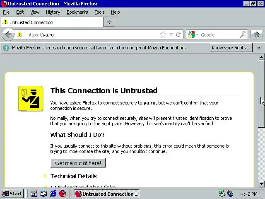Screen dimensions: 265x199
Task: Click the Get me out of here! button
Action: coord(78,163)
